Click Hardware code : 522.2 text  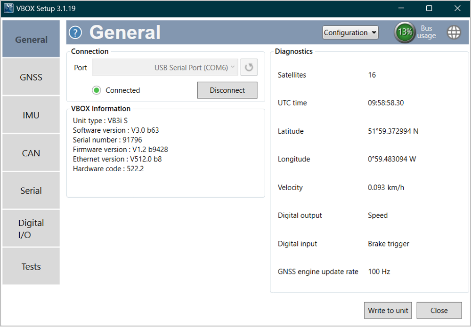tap(108, 168)
